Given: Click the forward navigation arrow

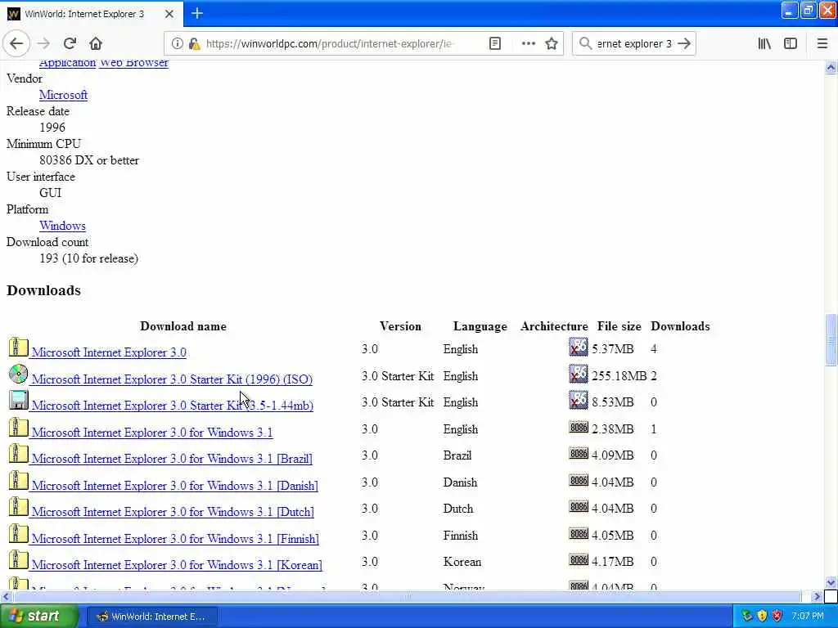Looking at the screenshot, I should coord(44,44).
